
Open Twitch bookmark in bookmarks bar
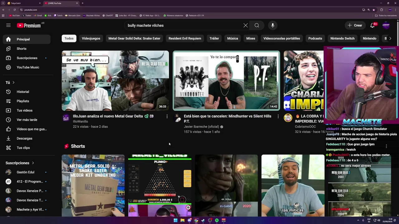pyautogui.click(x=58, y=15)
